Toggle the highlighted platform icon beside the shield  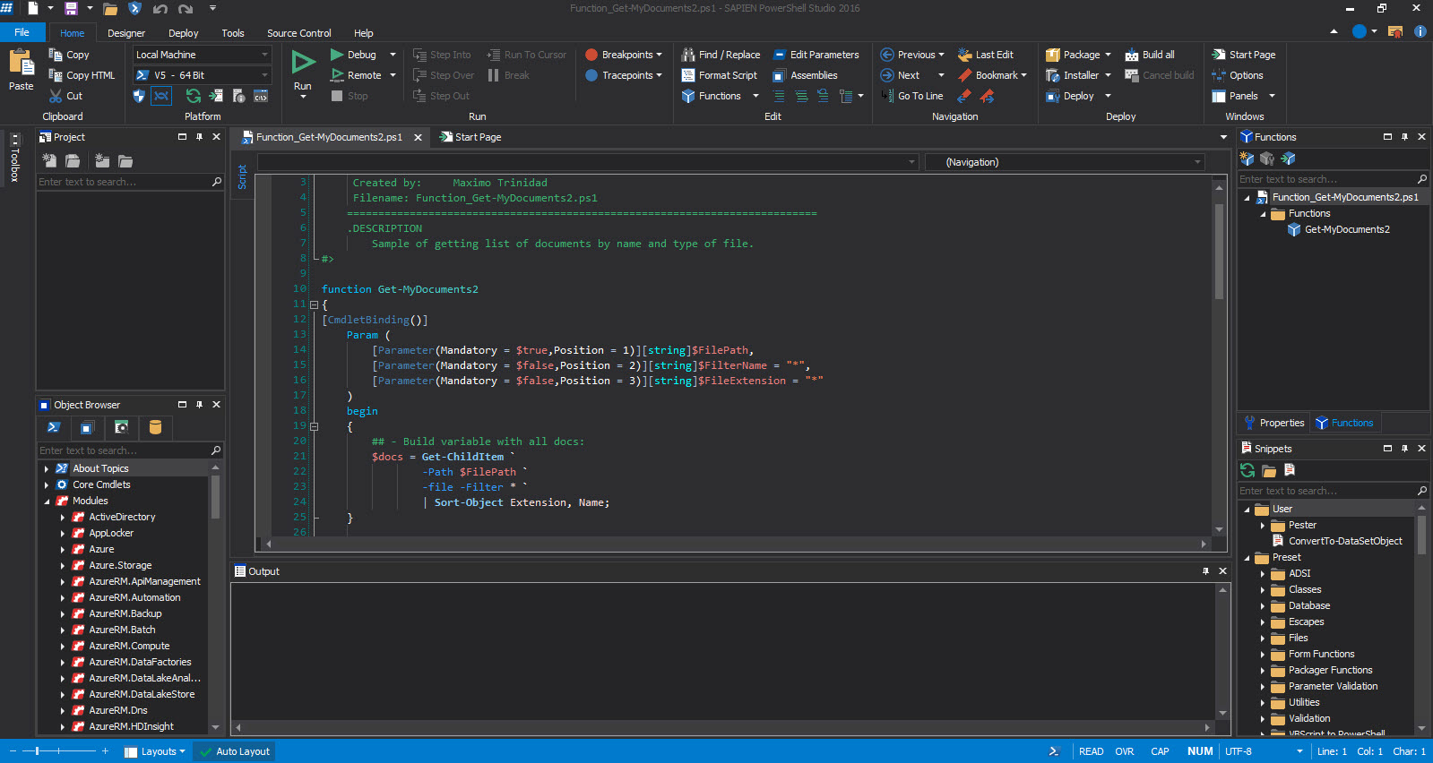(161, 96)
